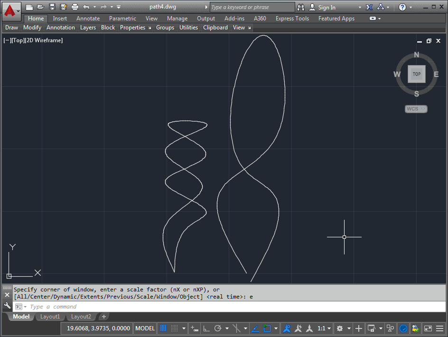Toggle the grid display
The width and height of the screenshot is (448, 337).
pyautogui.click(x=164, y=328)
